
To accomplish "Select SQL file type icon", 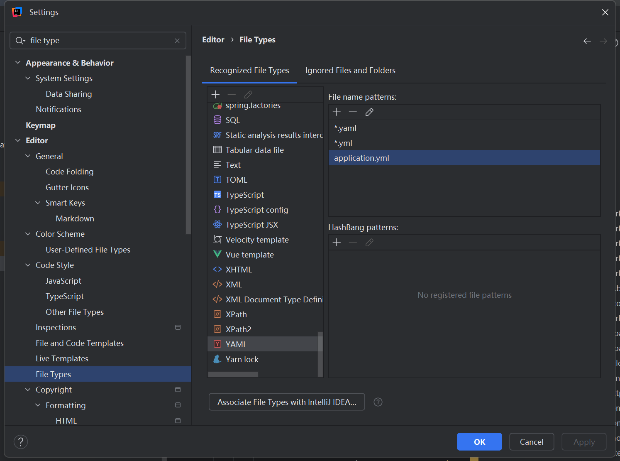I will 217,120.
